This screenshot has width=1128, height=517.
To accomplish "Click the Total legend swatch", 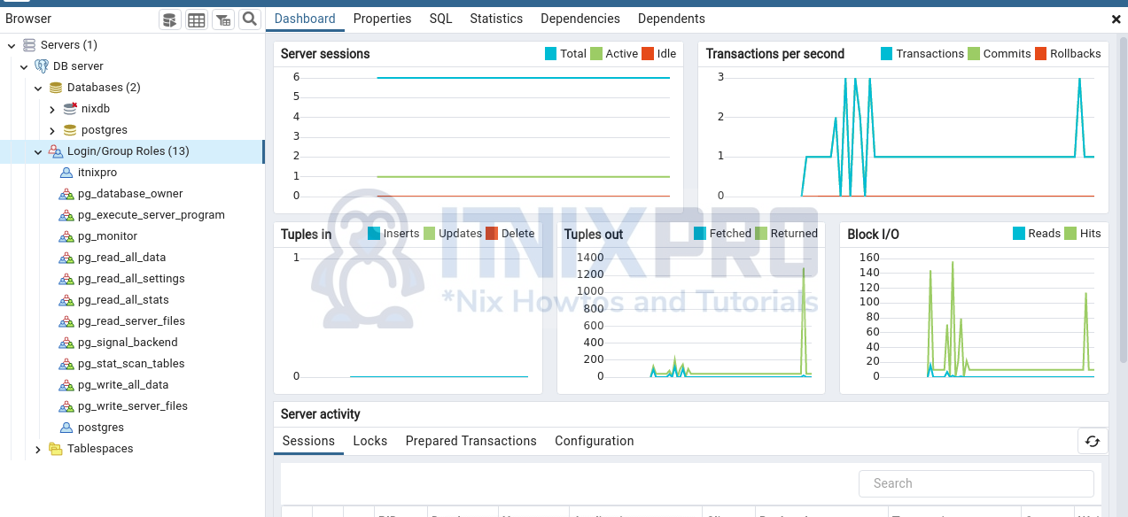I will point(551,54).
